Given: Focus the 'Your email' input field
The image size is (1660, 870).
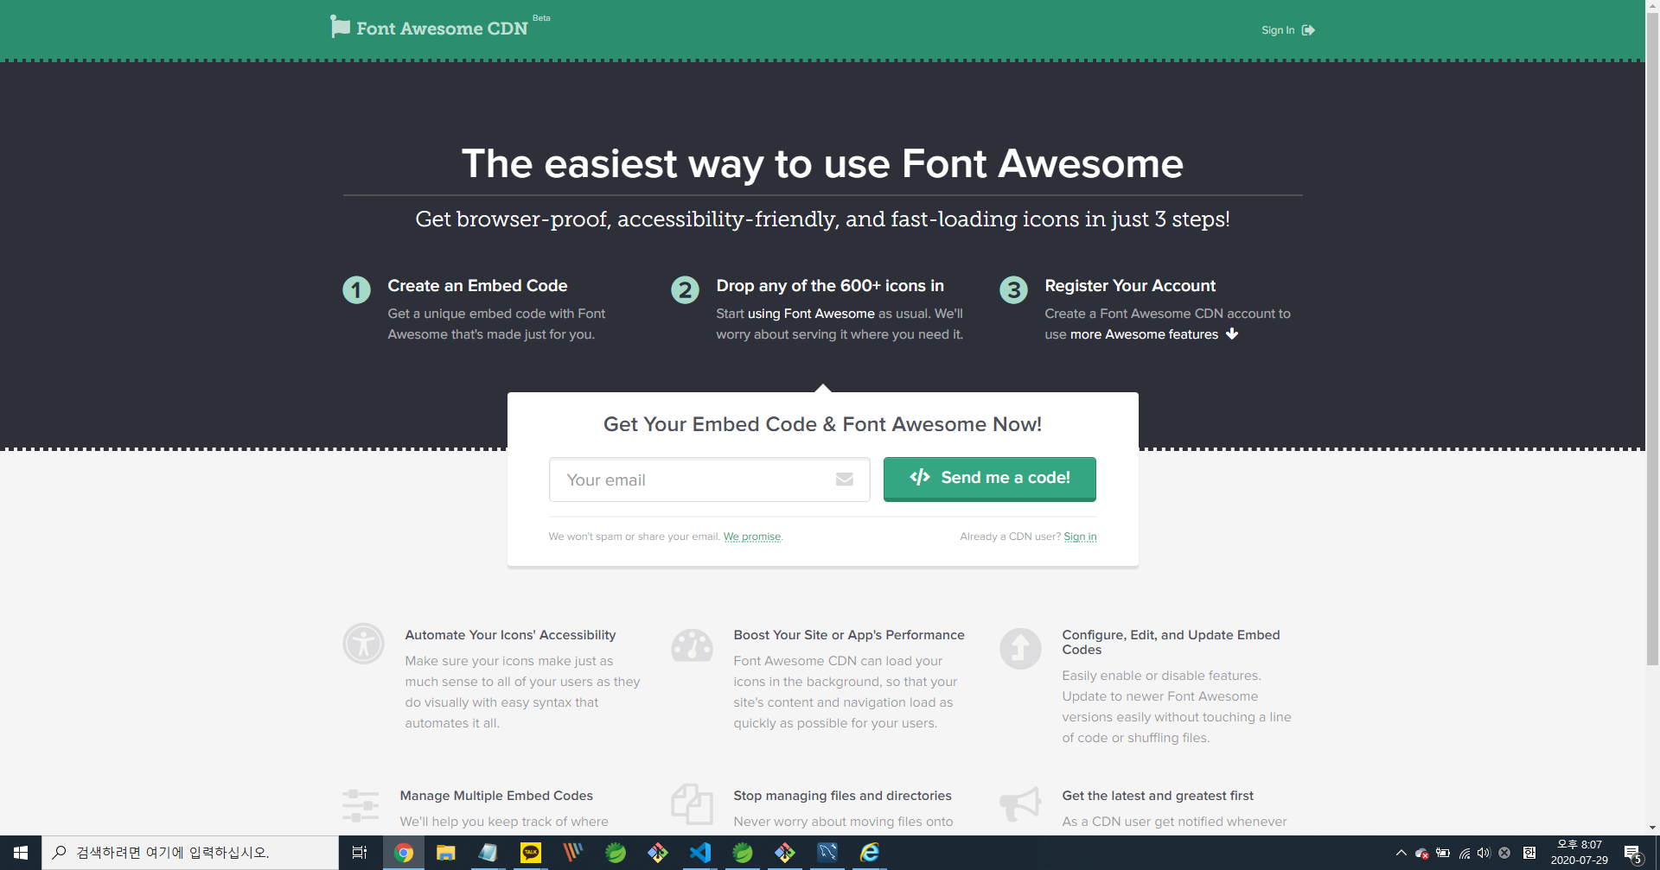Looking at the screenshot, I should (709, 479).
